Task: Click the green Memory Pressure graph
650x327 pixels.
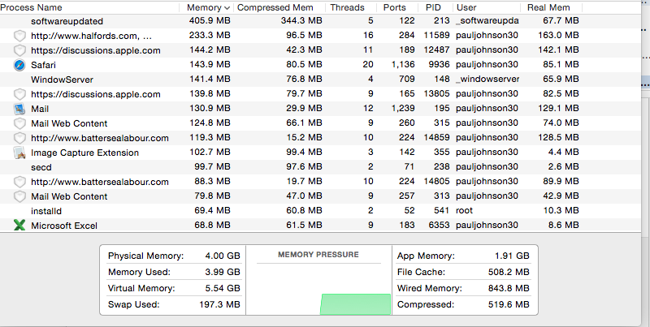Action: point(355,304)
